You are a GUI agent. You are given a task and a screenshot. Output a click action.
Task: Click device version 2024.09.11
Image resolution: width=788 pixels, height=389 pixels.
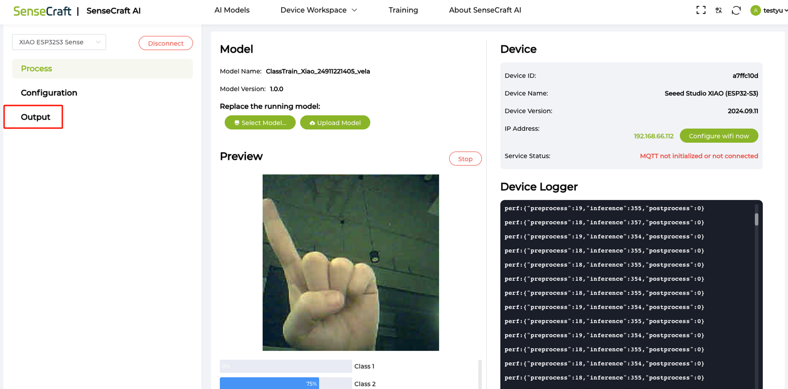[x=743, y=111]
